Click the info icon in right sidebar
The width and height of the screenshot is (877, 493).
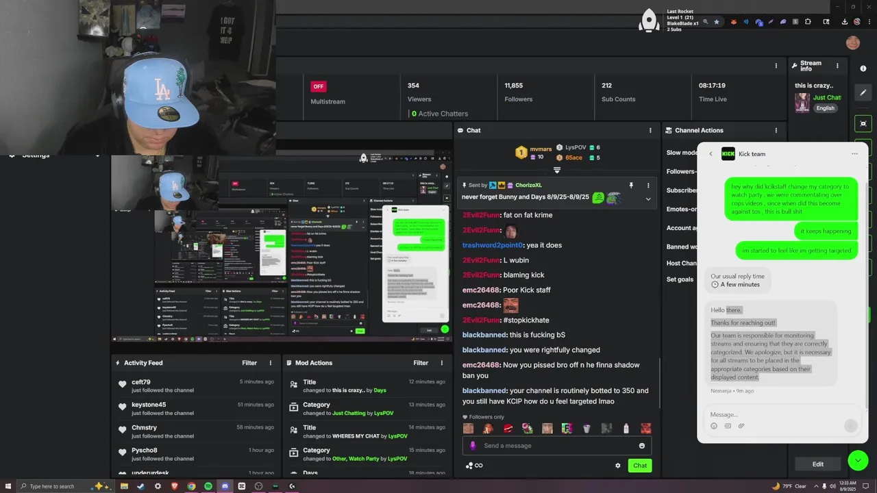[863, 68]
